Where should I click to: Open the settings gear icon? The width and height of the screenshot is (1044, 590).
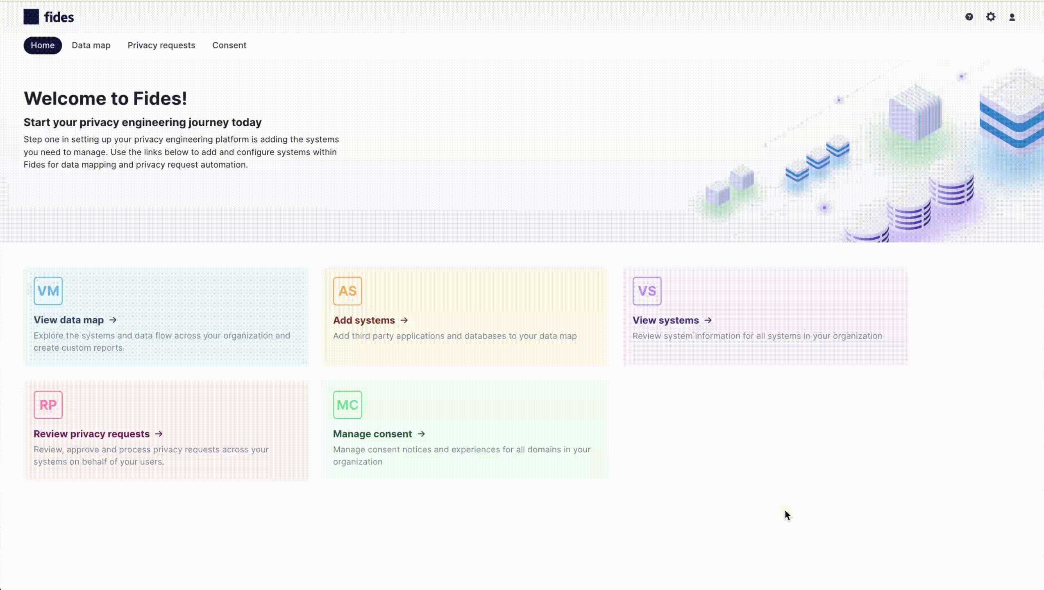click(x=991, y=16)
